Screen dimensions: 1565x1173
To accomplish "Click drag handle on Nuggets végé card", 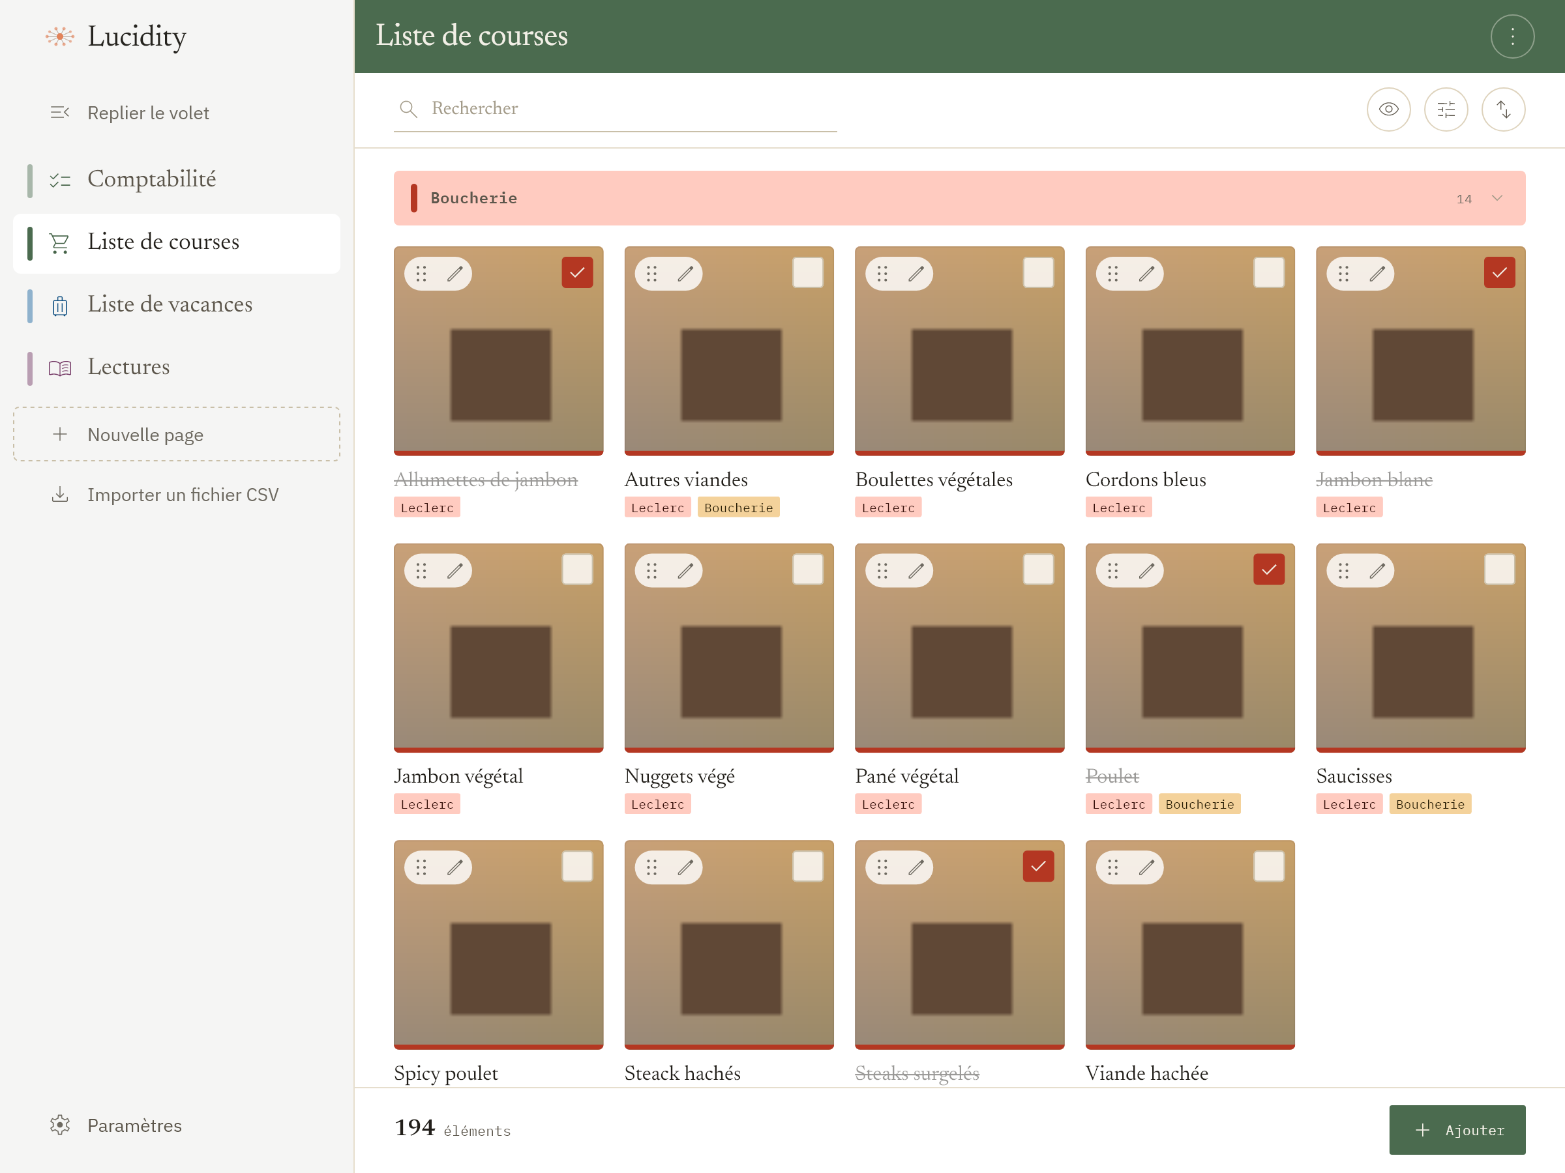I will click(651, 571).
